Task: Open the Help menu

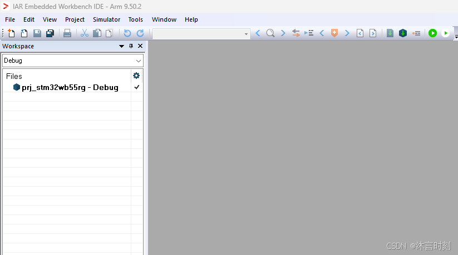Action: (x=191, y=19)
